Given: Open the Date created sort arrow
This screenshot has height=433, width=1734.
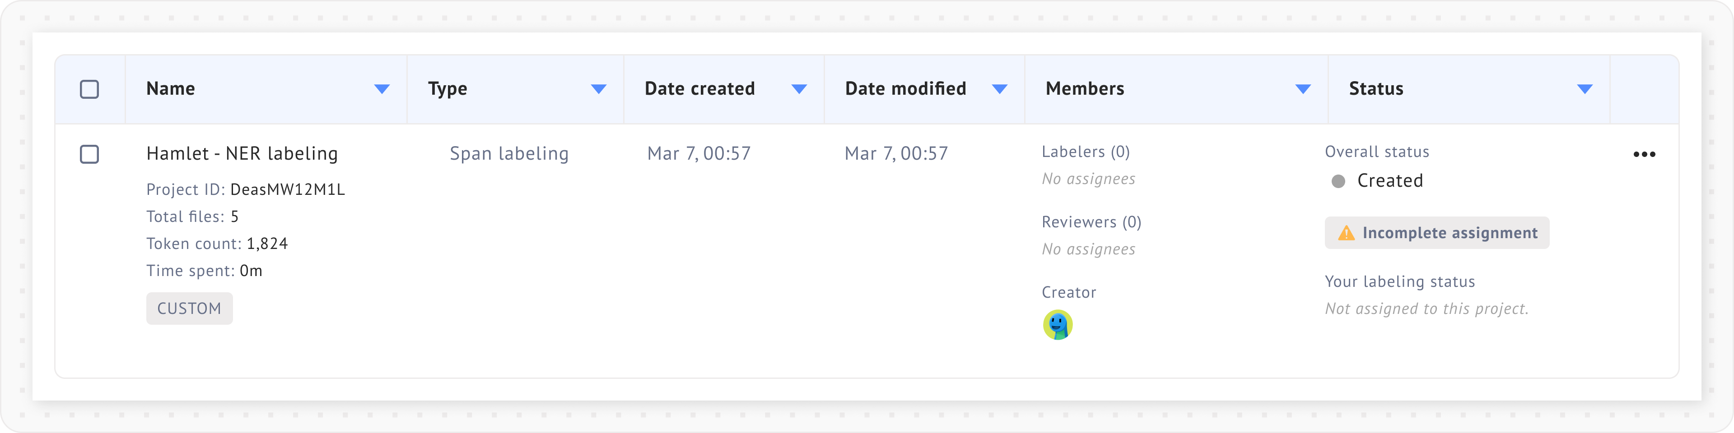Looking at the screenshot, I should click(799, 89).
